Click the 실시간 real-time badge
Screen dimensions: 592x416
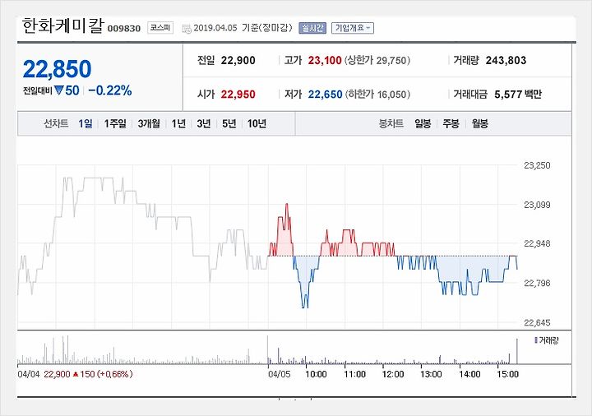(312, 28)
